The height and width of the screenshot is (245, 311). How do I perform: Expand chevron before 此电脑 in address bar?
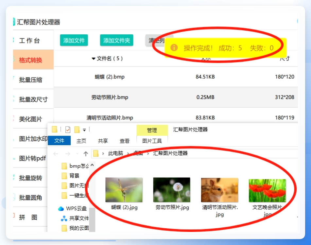pos(103,153)
